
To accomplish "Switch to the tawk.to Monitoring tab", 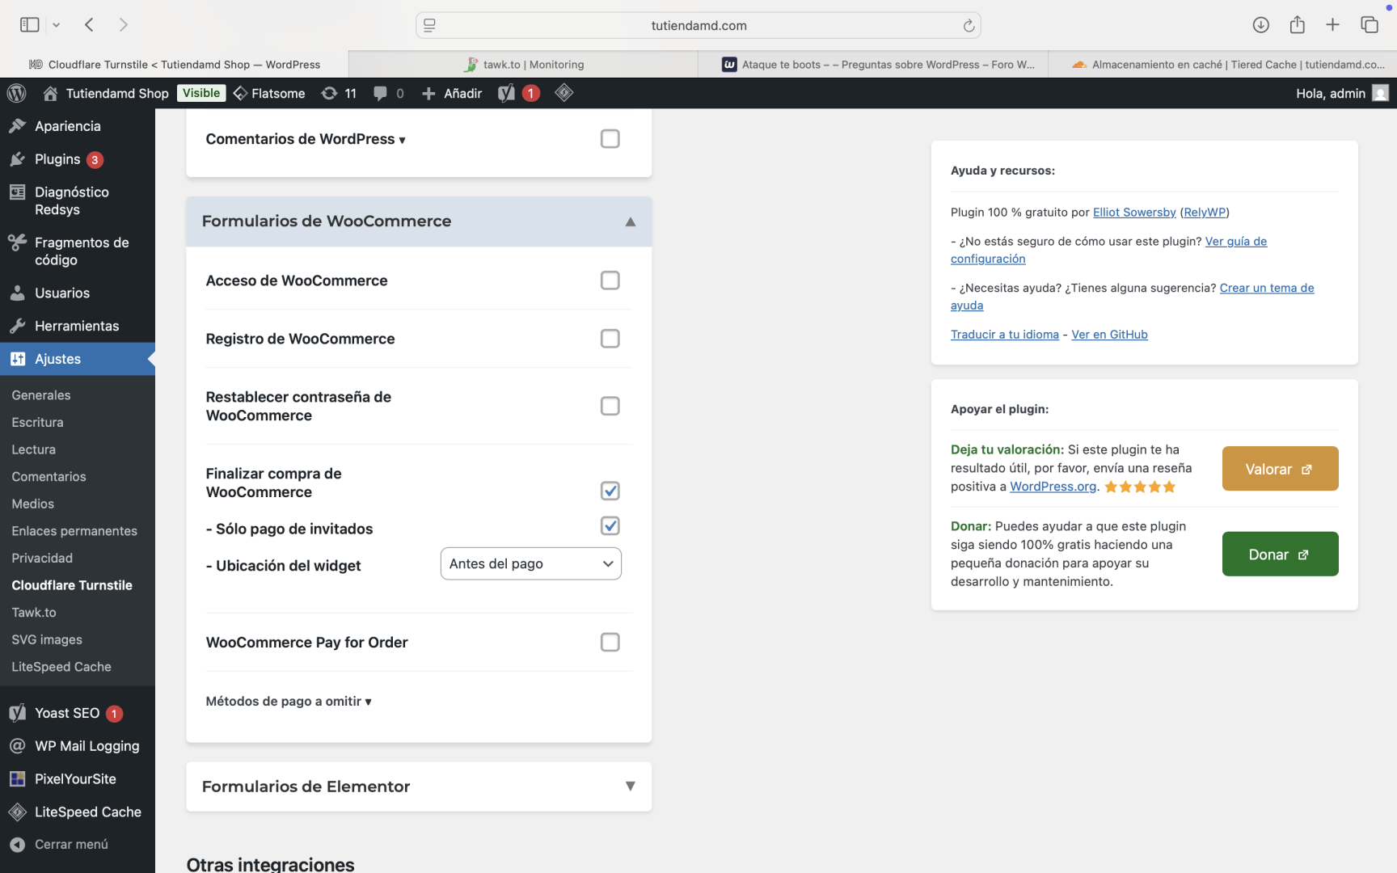I will (x=534, y=65).
